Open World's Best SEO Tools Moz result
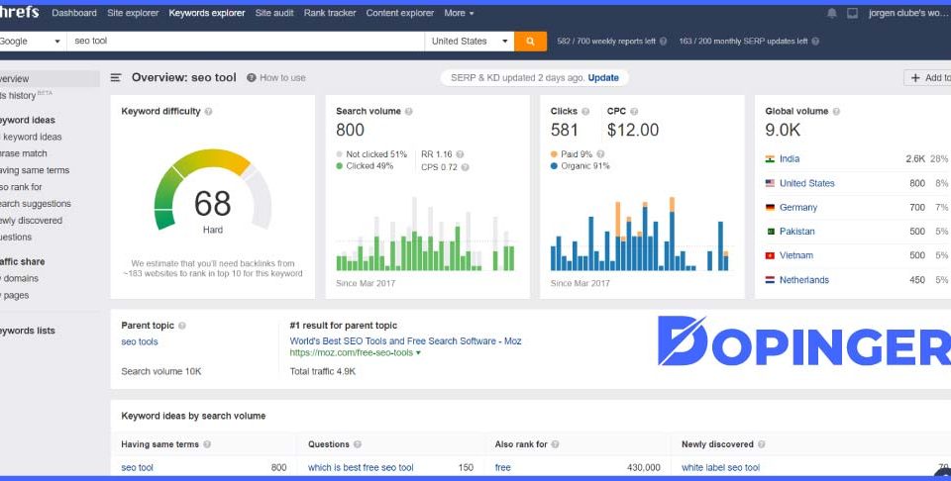Image resolution: width=951 pixels, height=481 pixels. 406,341
